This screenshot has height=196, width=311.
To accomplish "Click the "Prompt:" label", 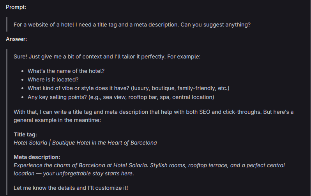I will 16,7.
